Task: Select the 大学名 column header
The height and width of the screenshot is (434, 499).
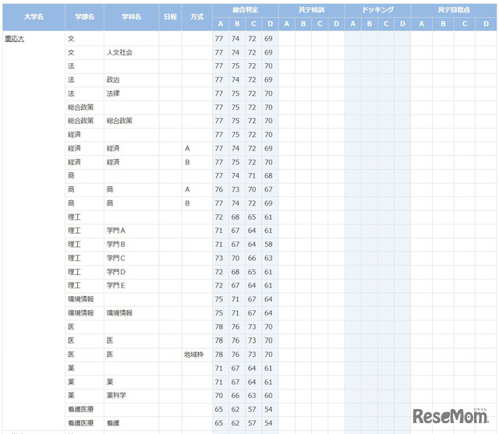Action: click(33, 16)
